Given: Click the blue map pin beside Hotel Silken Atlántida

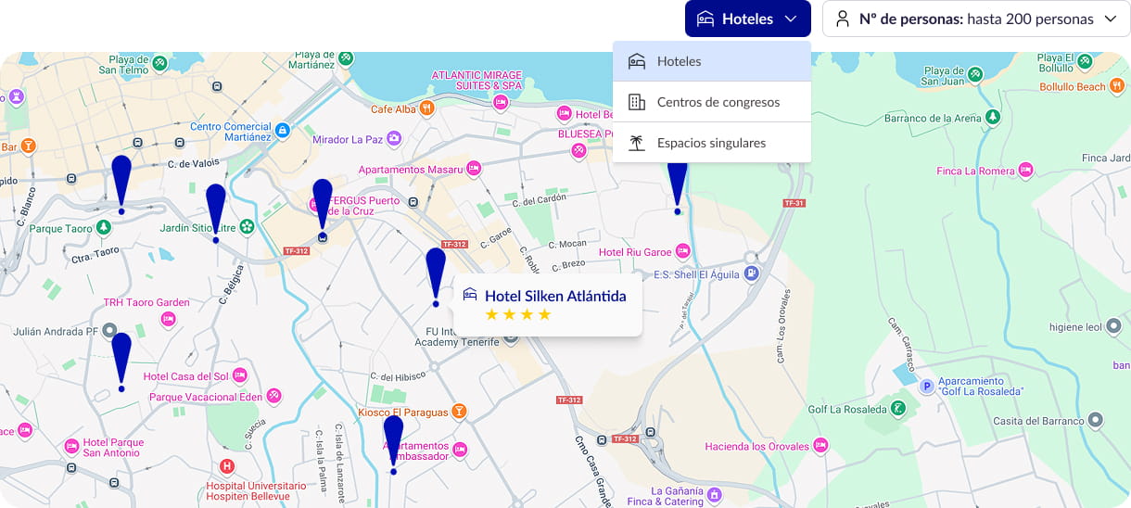Looking at the screenshot, I should pos(436,275).
